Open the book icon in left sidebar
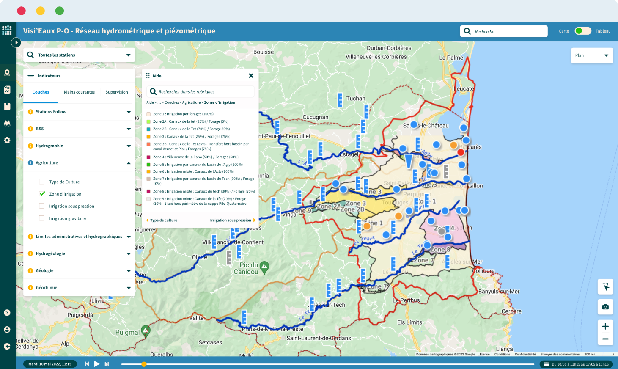The width and height of the screenshot is (618, 369). pos(7,107)
